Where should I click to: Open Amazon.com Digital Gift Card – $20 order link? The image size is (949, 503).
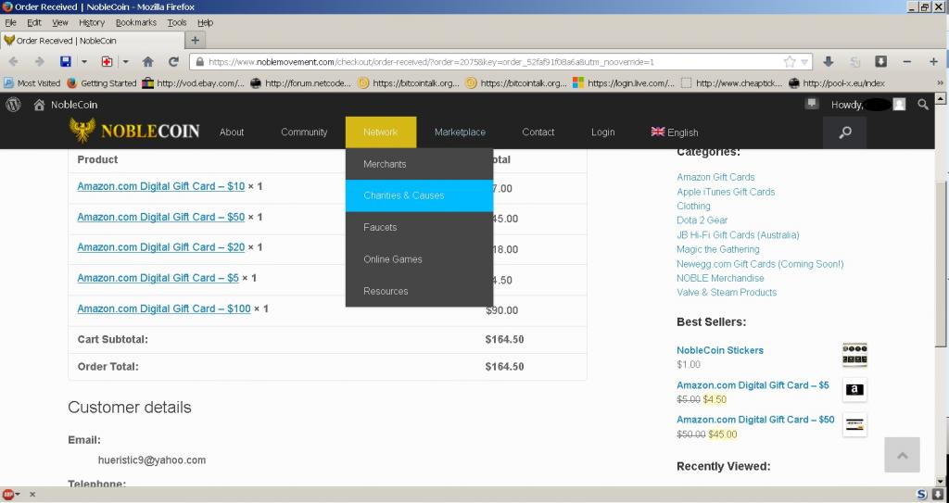coord(161,247)
